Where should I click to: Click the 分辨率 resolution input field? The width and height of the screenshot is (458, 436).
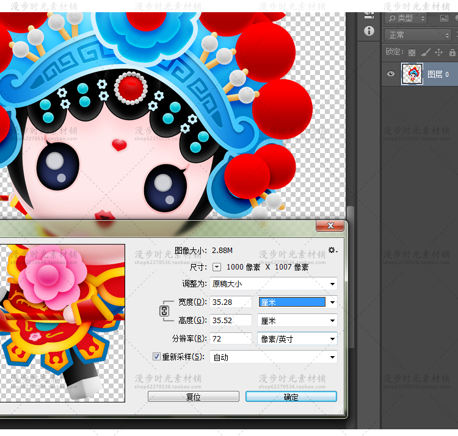pos(231,338)
